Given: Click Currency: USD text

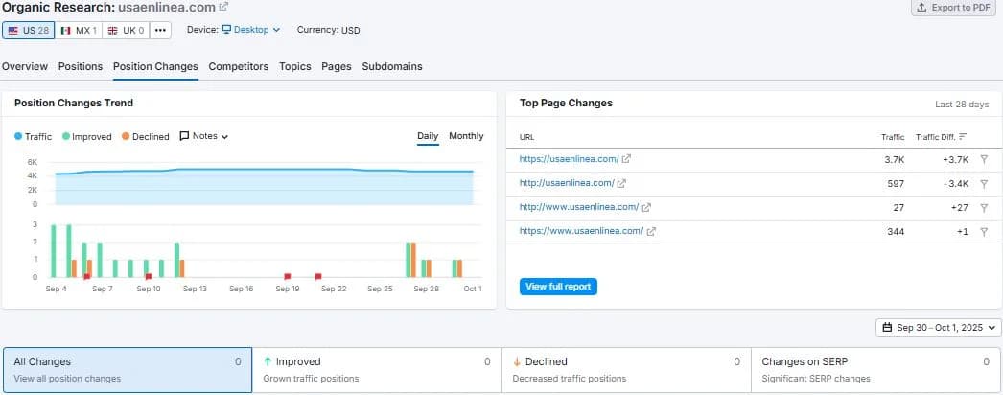Looking at the screenshot, I should [x=328, y=30].
